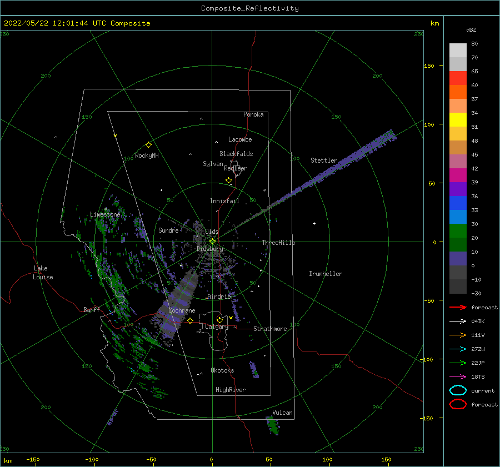Click the Stettler label
The height and width of the screenshot is (467, 500).
click(324, 160)
